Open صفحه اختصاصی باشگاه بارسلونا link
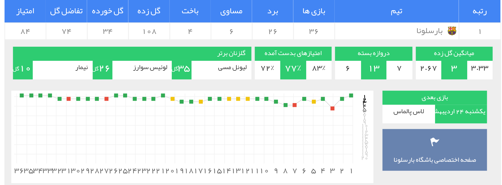 click(x=435, y=160)
